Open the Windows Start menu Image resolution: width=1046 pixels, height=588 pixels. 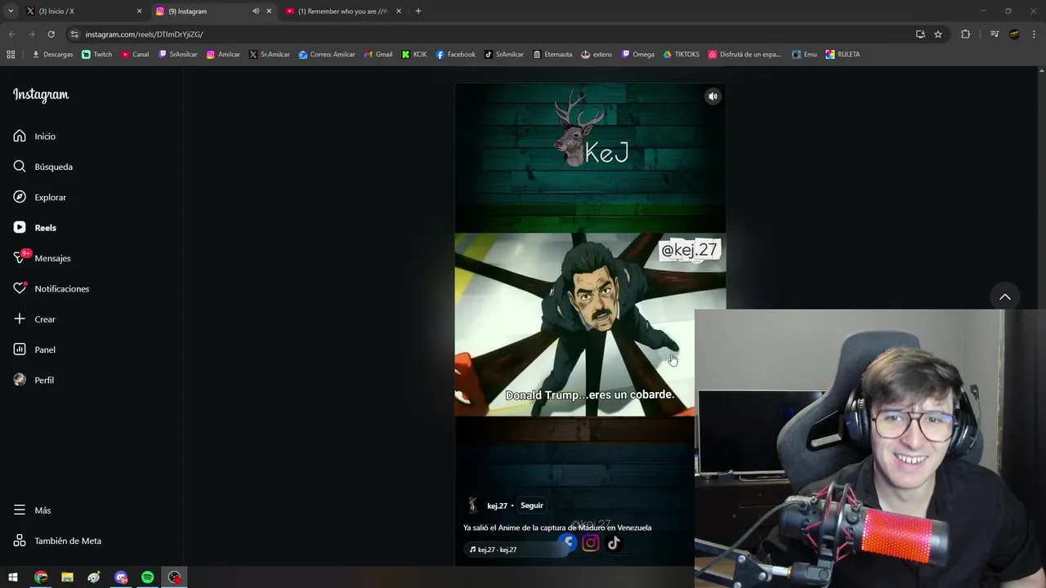(x=13, y=577)
